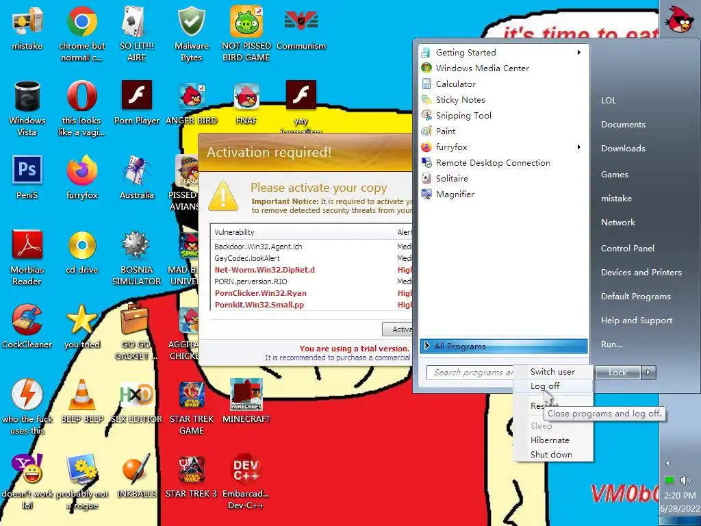
Task: Open Devices and Printers link
Action: click(641, 272)
